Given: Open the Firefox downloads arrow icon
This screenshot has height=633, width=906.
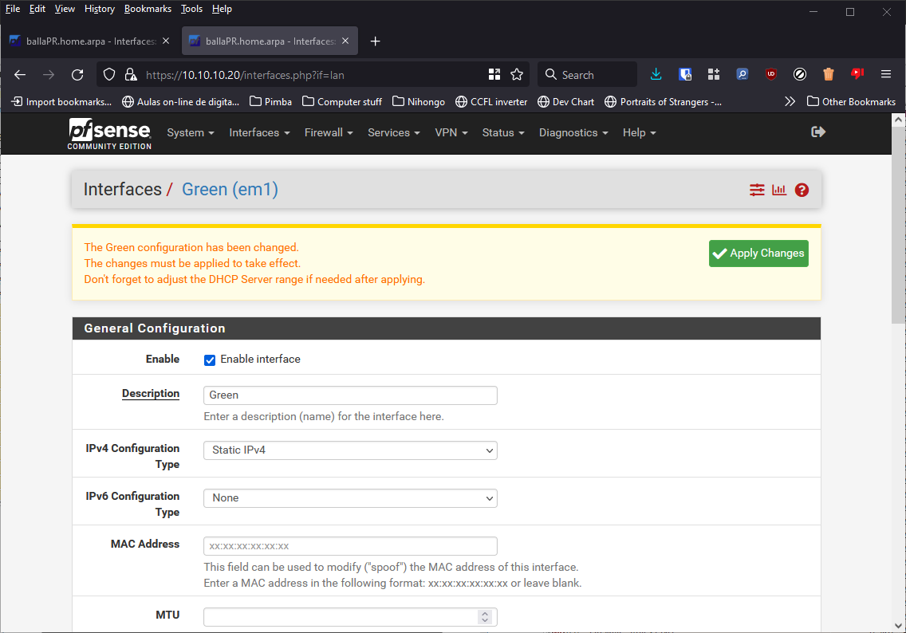Looking at the screenshot, I should click(x=656, y=74).
